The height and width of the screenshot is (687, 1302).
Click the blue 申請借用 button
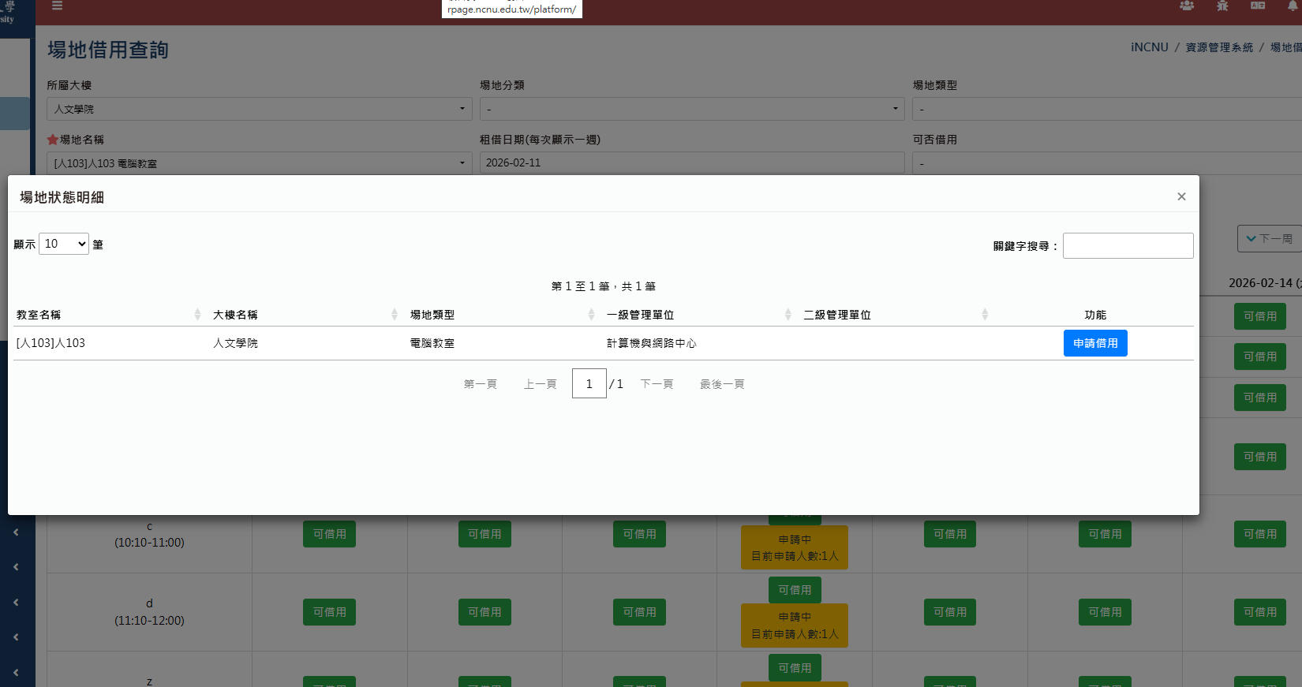1095,343
